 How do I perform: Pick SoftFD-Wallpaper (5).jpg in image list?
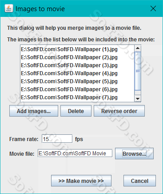point(77,81)
